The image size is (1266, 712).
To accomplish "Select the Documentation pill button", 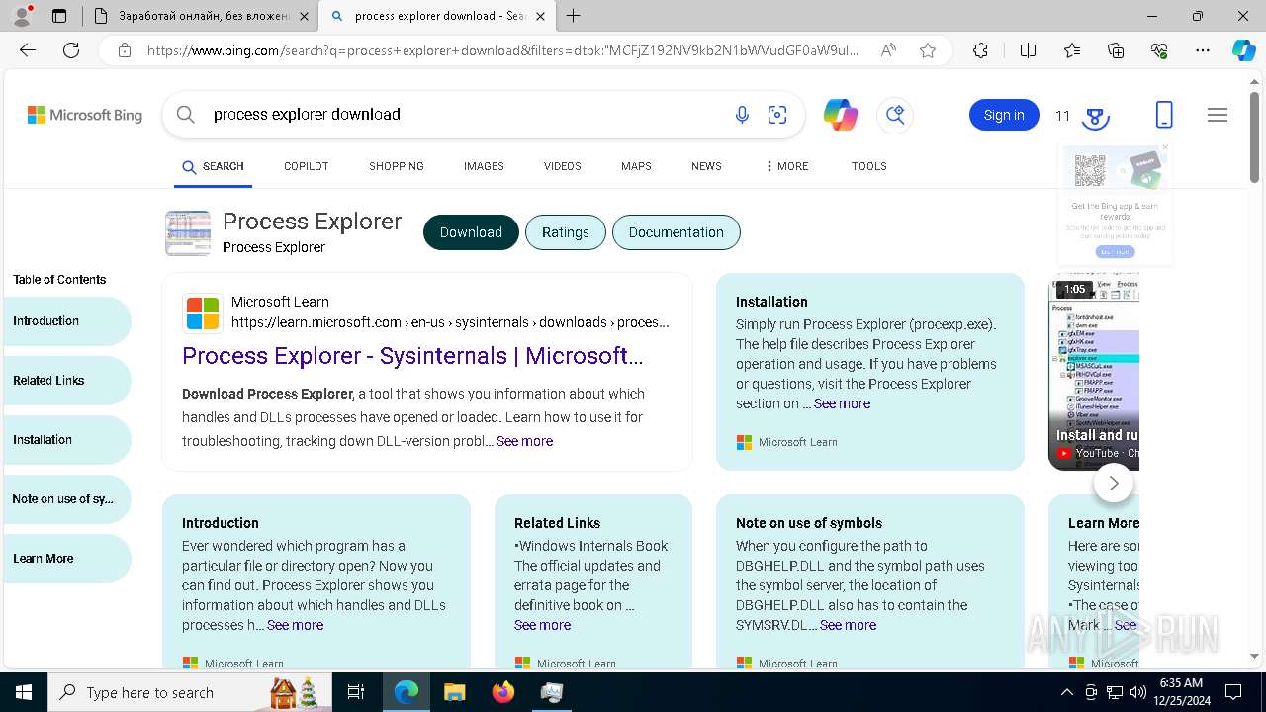I will 677,232.
